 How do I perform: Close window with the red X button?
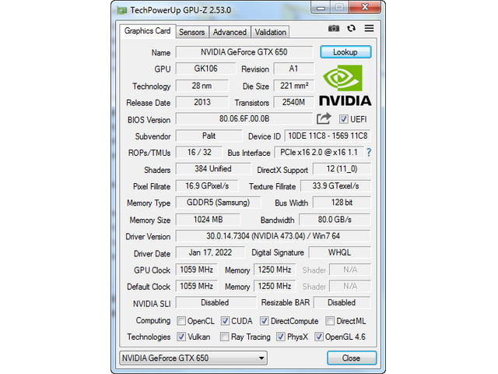(365, 7)
